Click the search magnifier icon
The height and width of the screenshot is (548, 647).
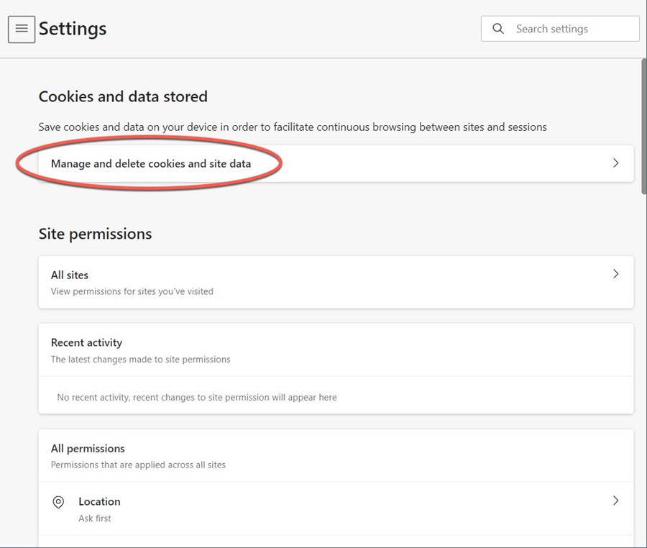tap(498, 29)
